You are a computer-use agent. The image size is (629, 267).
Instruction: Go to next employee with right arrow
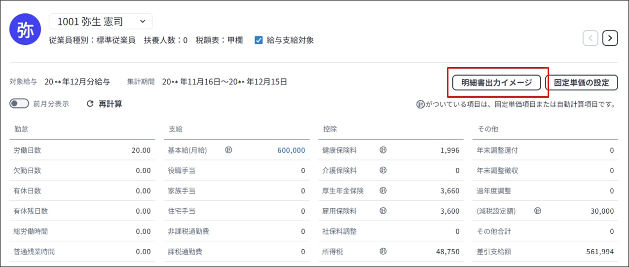click(610, 38)
